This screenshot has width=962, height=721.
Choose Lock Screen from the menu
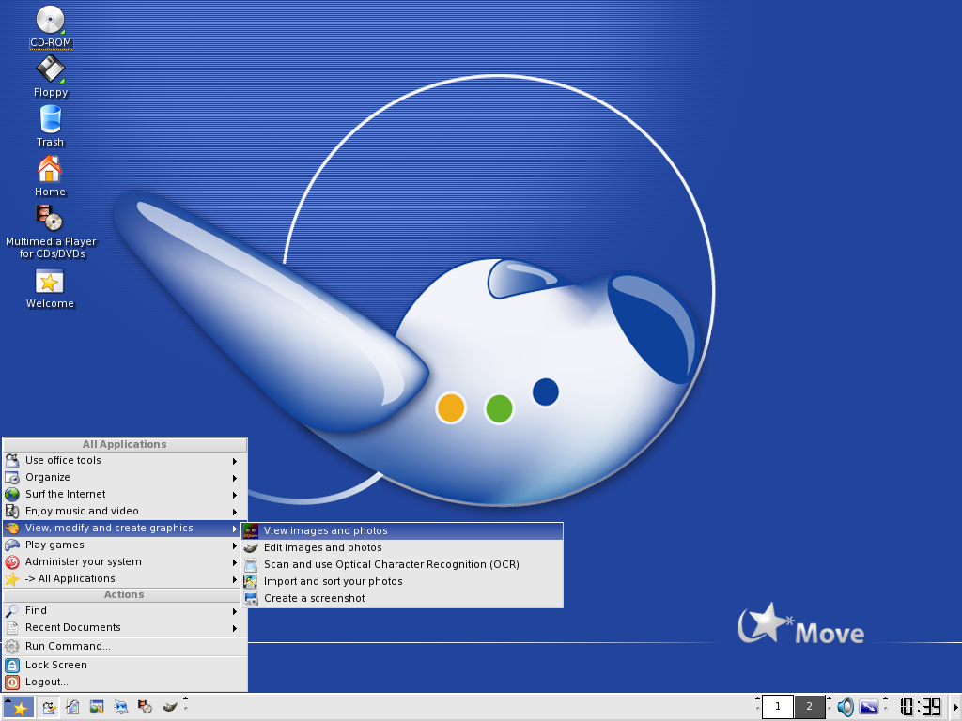125,666
